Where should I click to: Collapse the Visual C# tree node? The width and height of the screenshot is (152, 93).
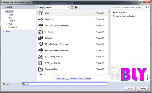click(4, 12)
